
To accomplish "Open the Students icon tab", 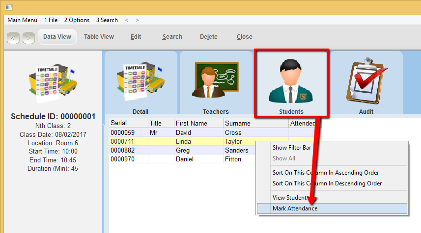I will 291,82.
